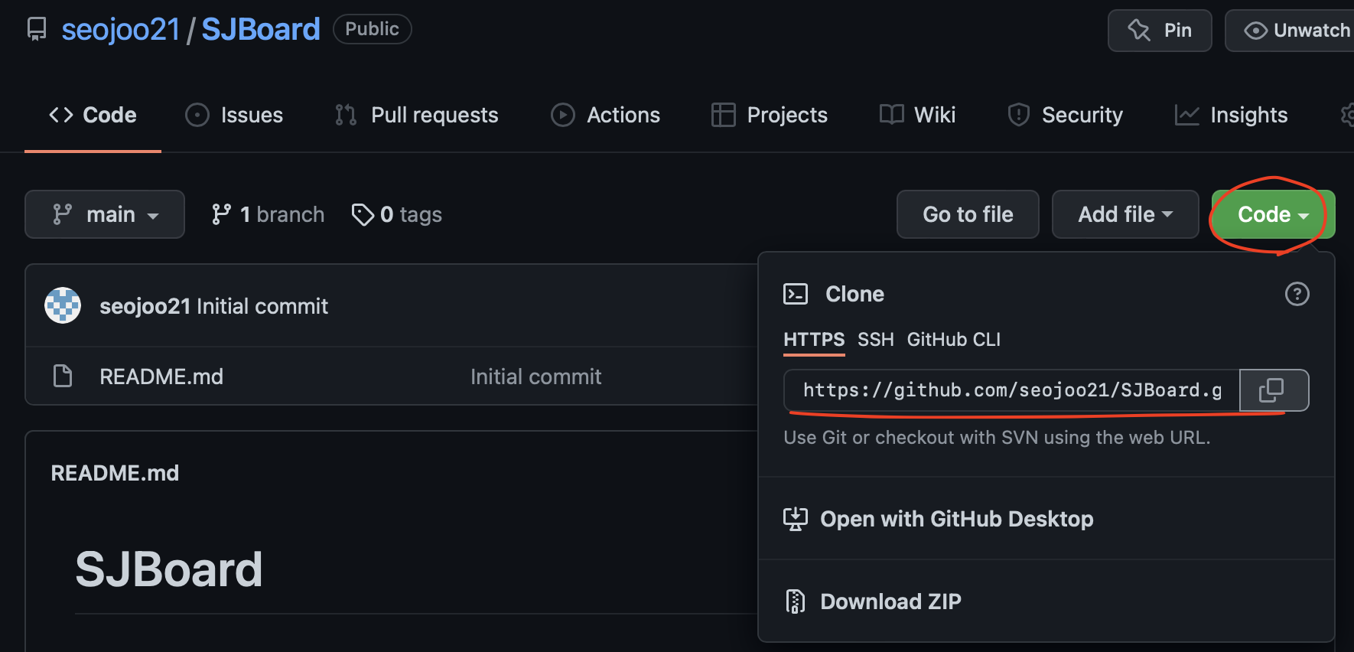1354x652 pixels.
Task: Click the README.md heading of the readme panel
Action: (x=115, y=473)
